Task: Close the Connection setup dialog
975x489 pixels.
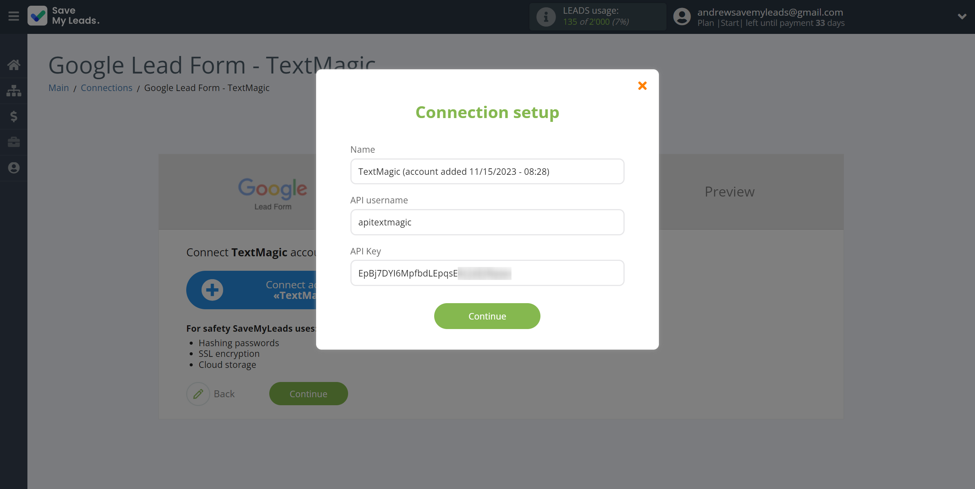Action: [x=642, y=86]
